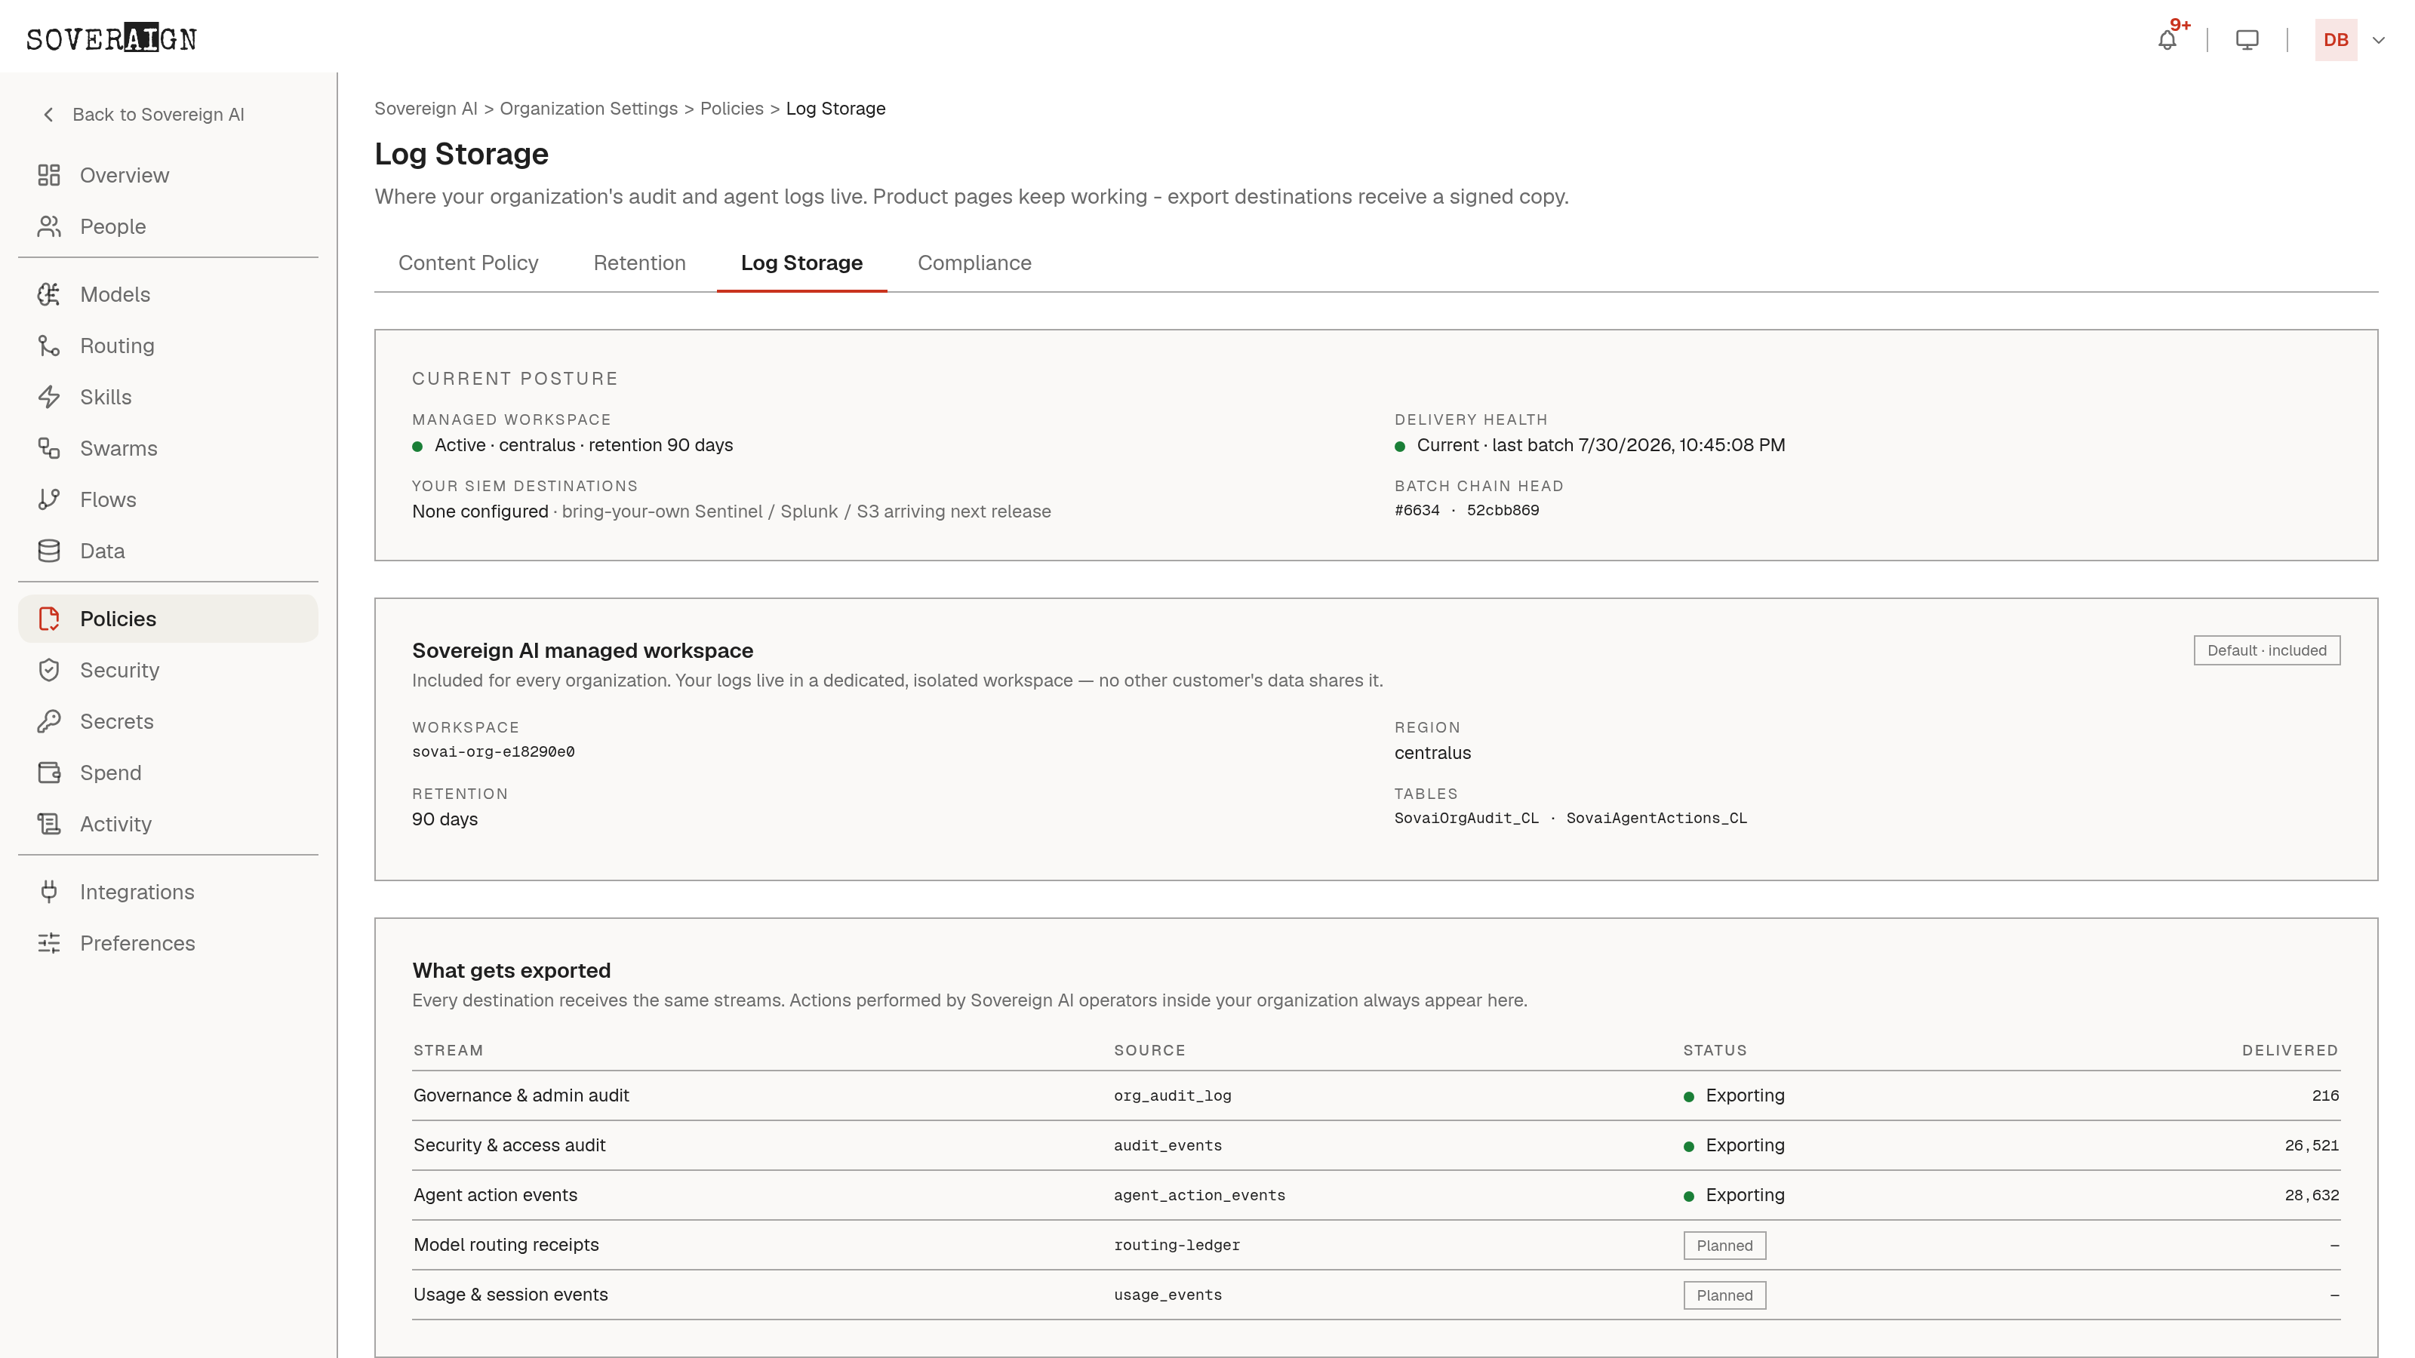The height and width of the screenshot is (1358, 2415).
Task: Click the back arrow to Sovereign AI
Action: [x=49, y=115]
